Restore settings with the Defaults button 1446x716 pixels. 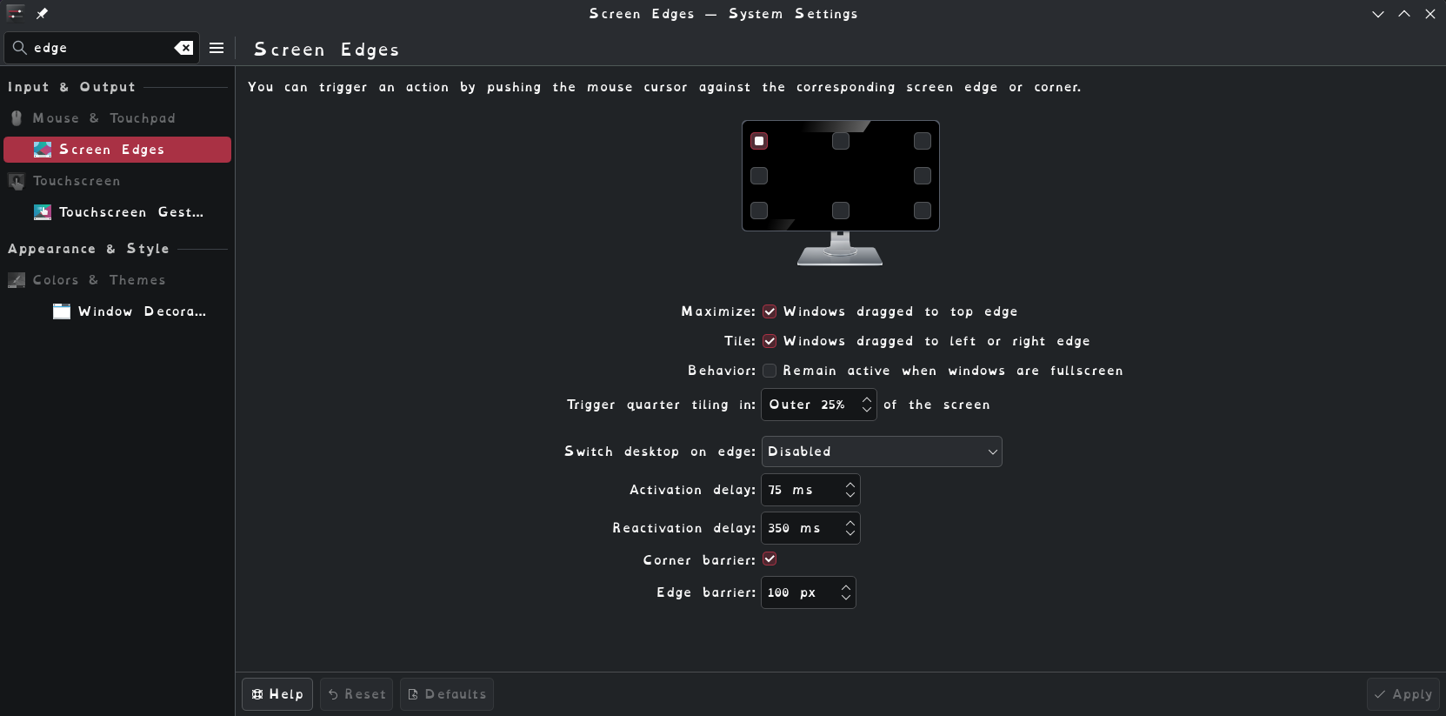click(x=447, y=694)
